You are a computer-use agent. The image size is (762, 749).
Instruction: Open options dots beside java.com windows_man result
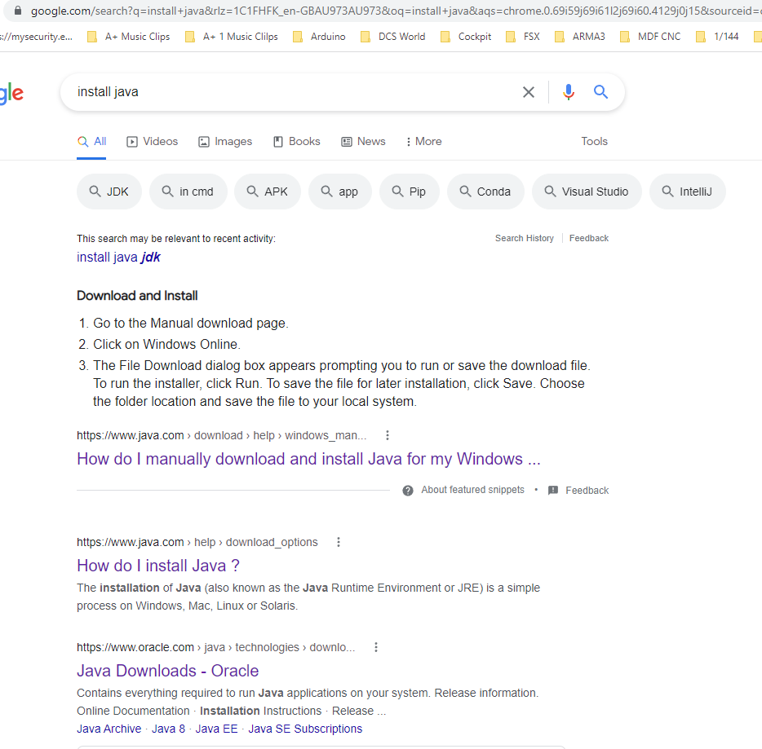(388, 435)
